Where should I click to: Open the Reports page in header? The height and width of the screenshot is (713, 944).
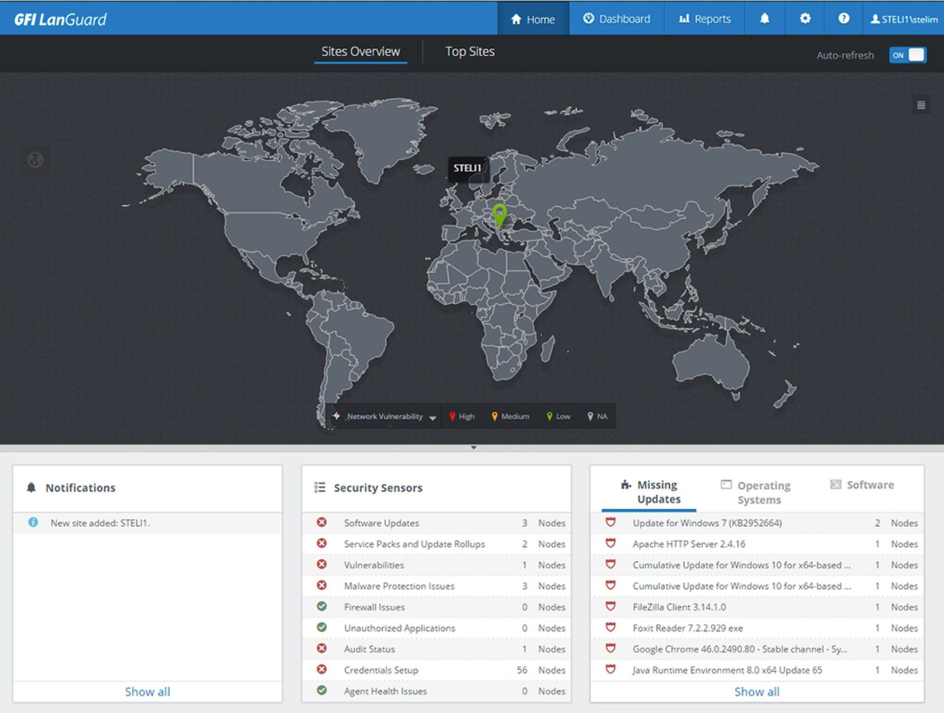(705, 19)
